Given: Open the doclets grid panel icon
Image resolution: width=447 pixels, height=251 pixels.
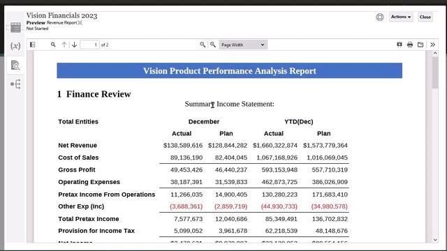Looking at the screenshot, I should 15,27.
